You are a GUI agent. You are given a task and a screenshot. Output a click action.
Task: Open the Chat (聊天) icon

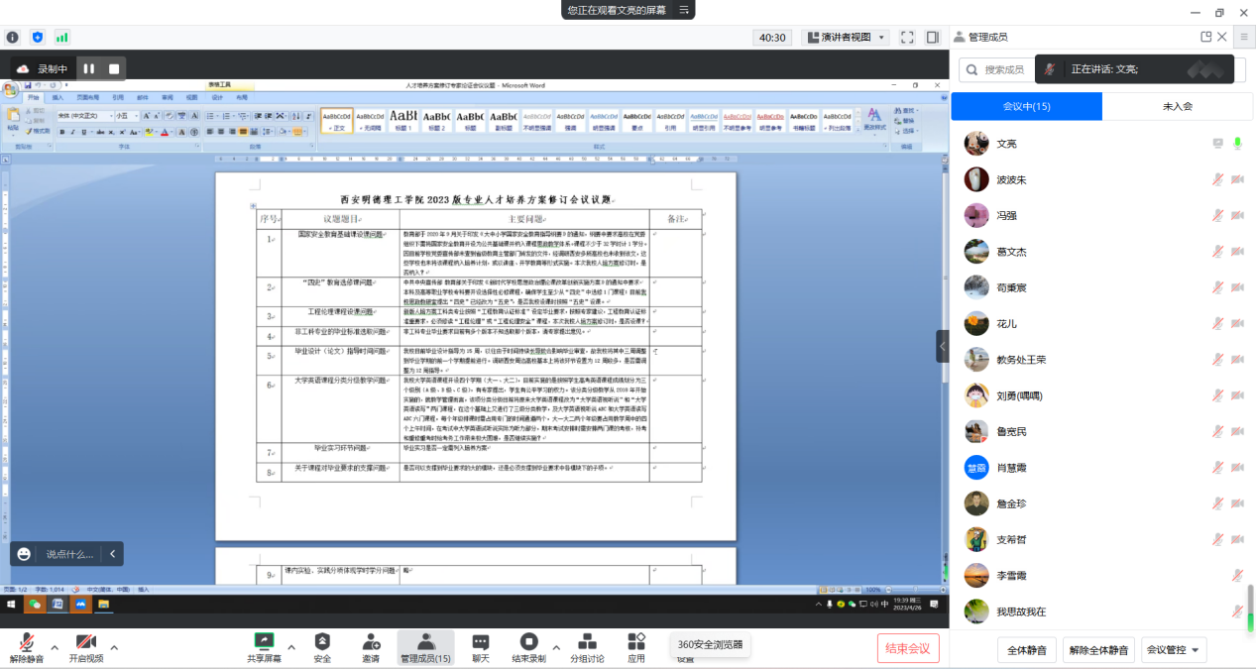click(481, 641)
